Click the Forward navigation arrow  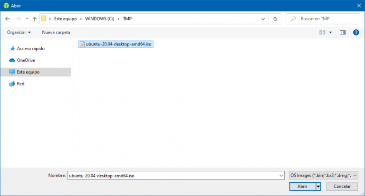click(18, 18)
